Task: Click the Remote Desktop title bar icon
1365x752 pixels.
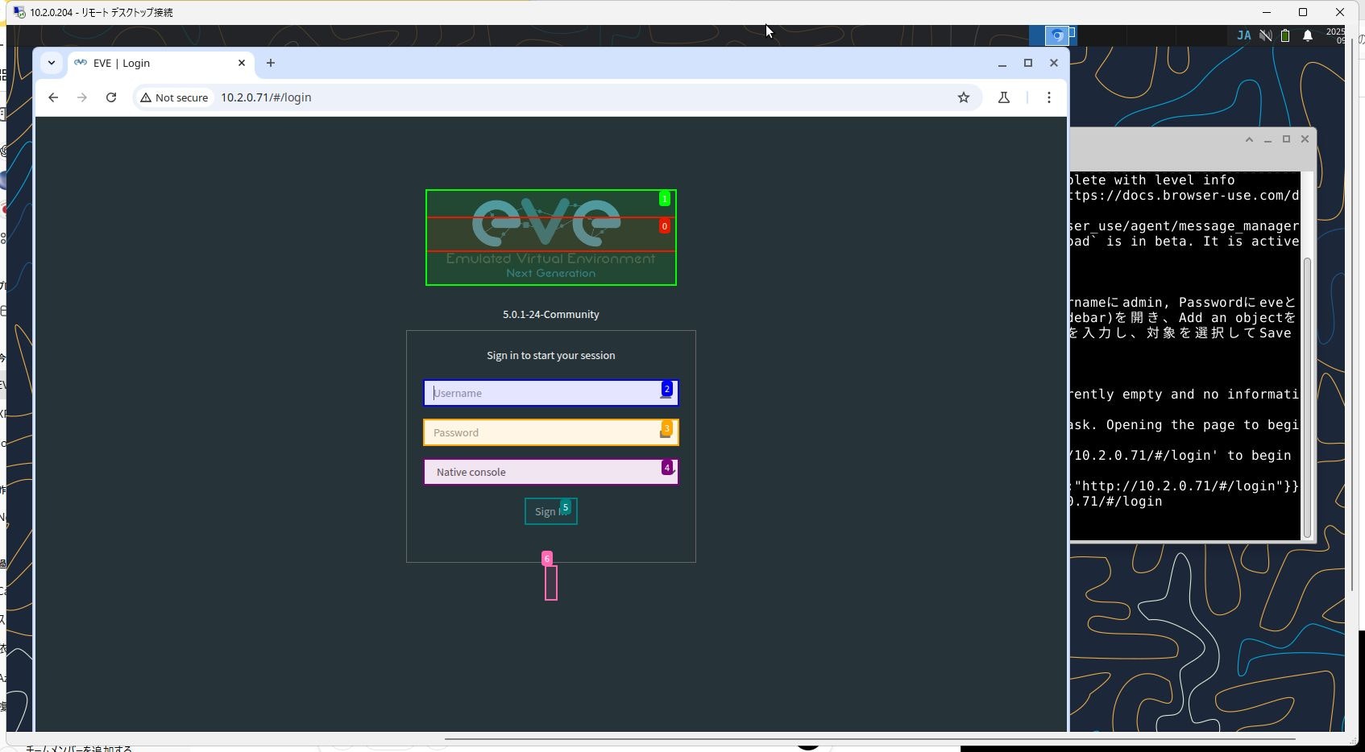Action: point(19,12)
